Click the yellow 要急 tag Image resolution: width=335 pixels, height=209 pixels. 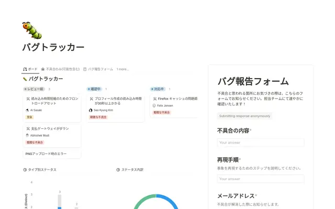(x=29, y=117)
